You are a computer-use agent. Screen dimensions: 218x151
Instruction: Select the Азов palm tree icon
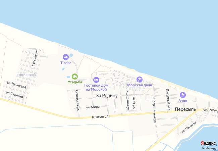pyautogui.click(x=183, y=95)
